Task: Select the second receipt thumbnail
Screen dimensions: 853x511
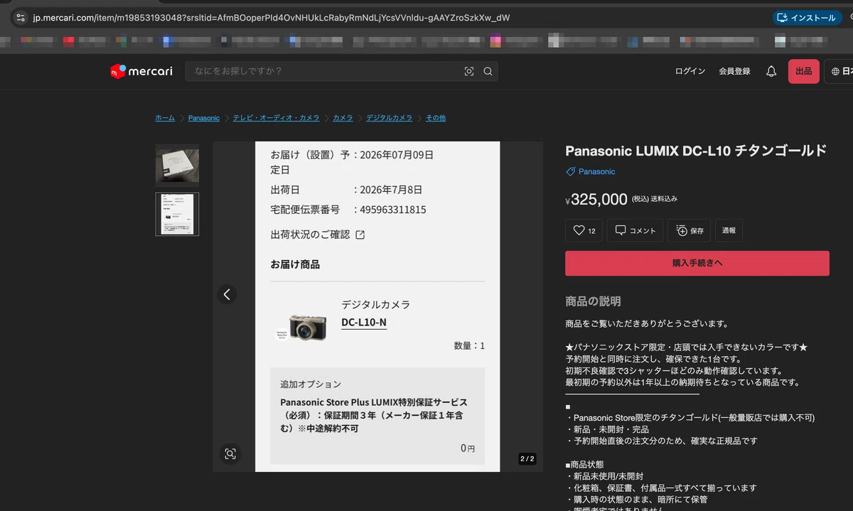Action: [x=177, y=214]
